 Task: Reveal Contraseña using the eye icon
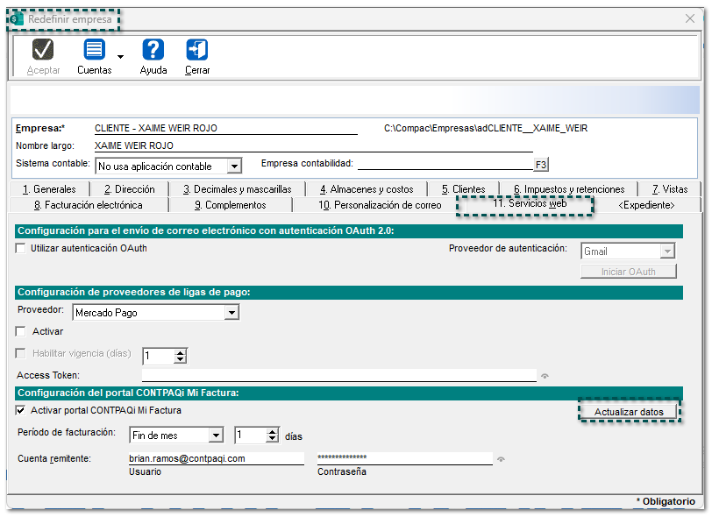point(501,458)
